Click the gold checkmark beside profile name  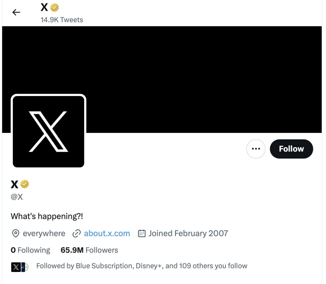[x=25, y=184]
